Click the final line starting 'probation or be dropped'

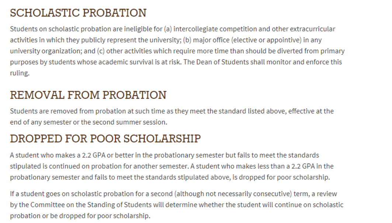click(x=80, y=216)
